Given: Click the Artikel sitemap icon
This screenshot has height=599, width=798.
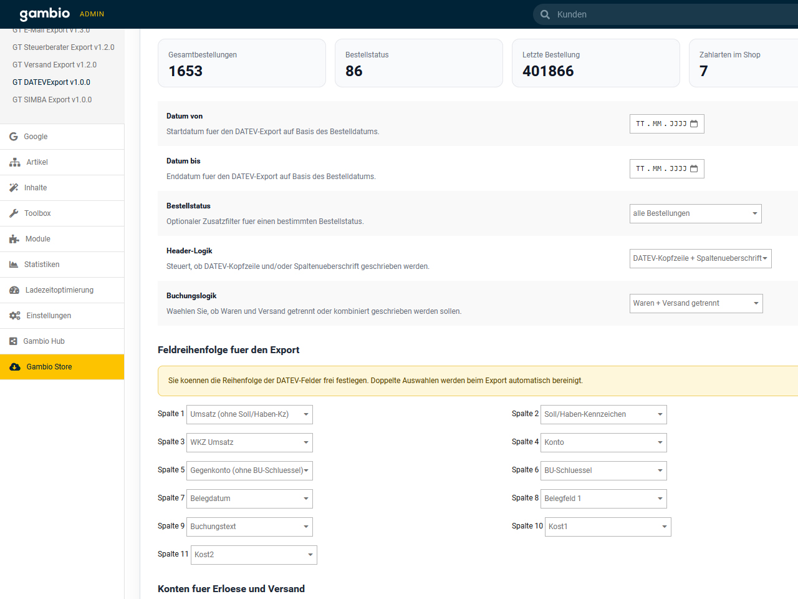Looking at the screenshot, I should coord(15,162).
